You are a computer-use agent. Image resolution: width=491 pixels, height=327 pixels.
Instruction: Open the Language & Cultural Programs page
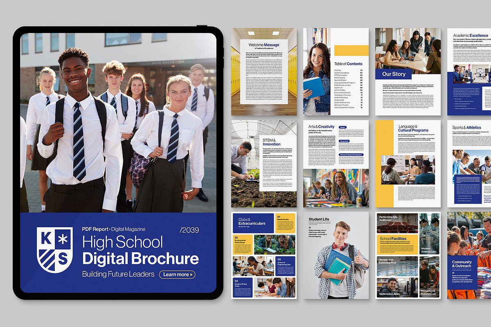tap(408, 163)
